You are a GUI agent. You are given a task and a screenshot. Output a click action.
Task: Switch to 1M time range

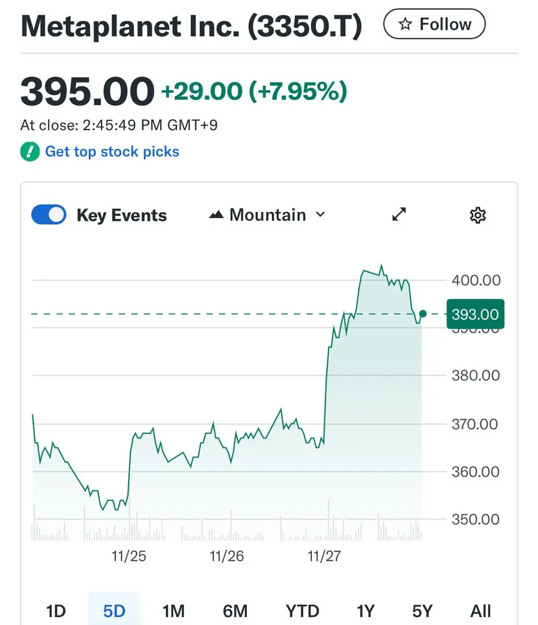point(173,610)
